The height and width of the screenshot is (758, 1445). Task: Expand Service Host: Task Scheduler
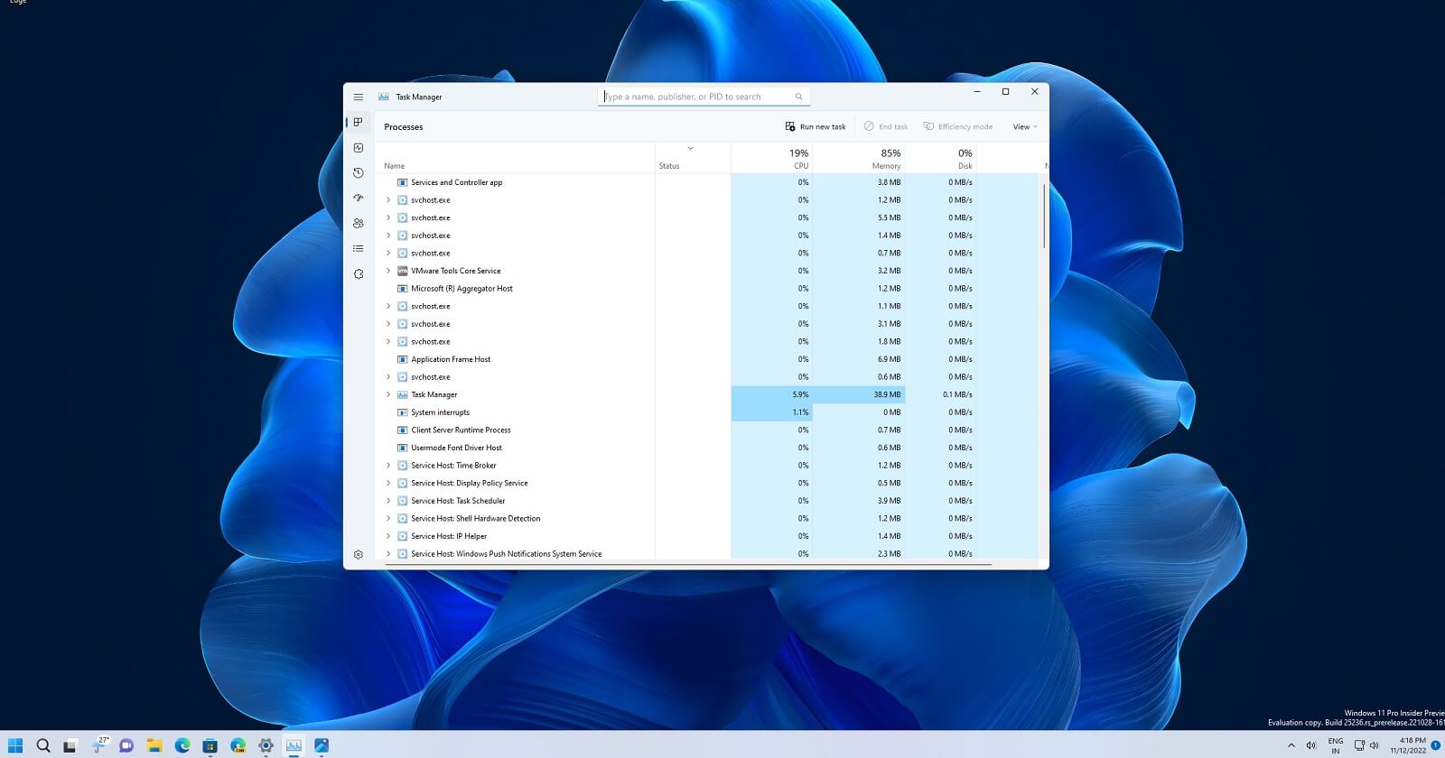pyautogui.click(x=388, y=501)
